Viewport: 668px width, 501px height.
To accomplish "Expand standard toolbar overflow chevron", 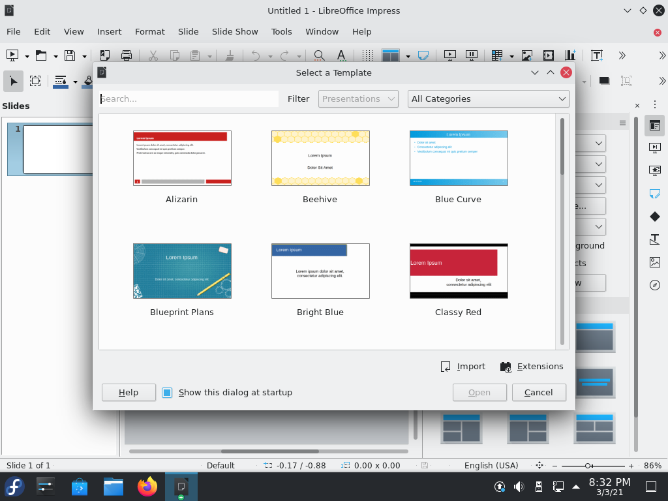I will pos(622,55).
